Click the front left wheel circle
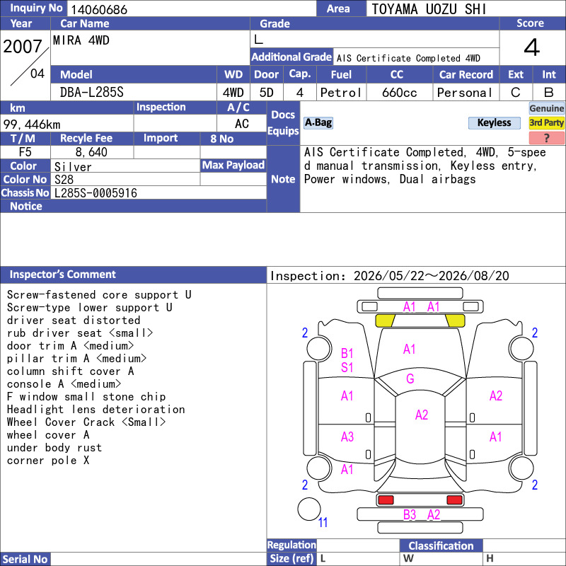This screenshot has height=566, width=566. click(x=319, y=348)
